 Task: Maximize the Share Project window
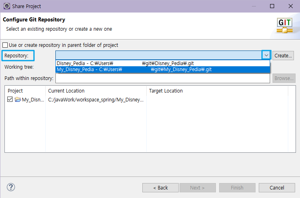272,6
